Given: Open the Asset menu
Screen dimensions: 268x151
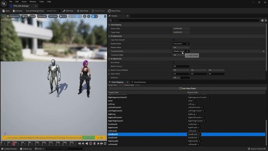Looking at the screenshot, I should 24,2.
